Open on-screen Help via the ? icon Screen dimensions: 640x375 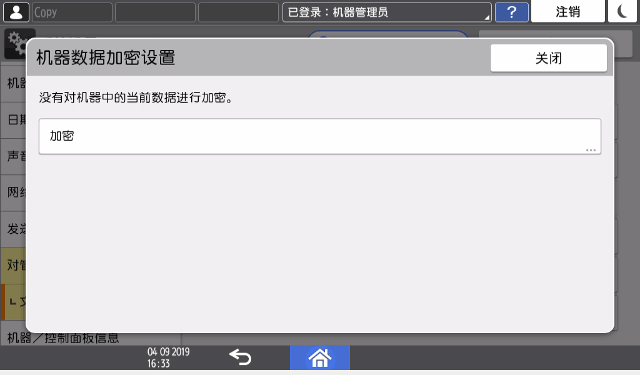511,11
